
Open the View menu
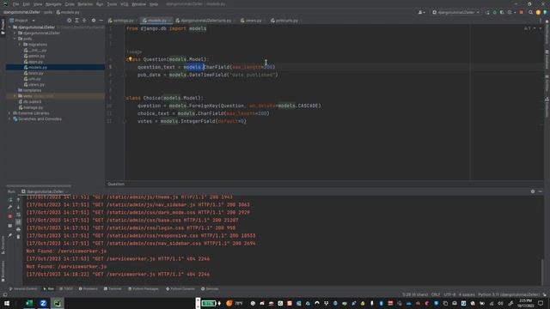(38, 4)
